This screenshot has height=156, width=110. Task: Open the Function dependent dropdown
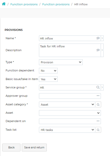[x=48, y=71]
